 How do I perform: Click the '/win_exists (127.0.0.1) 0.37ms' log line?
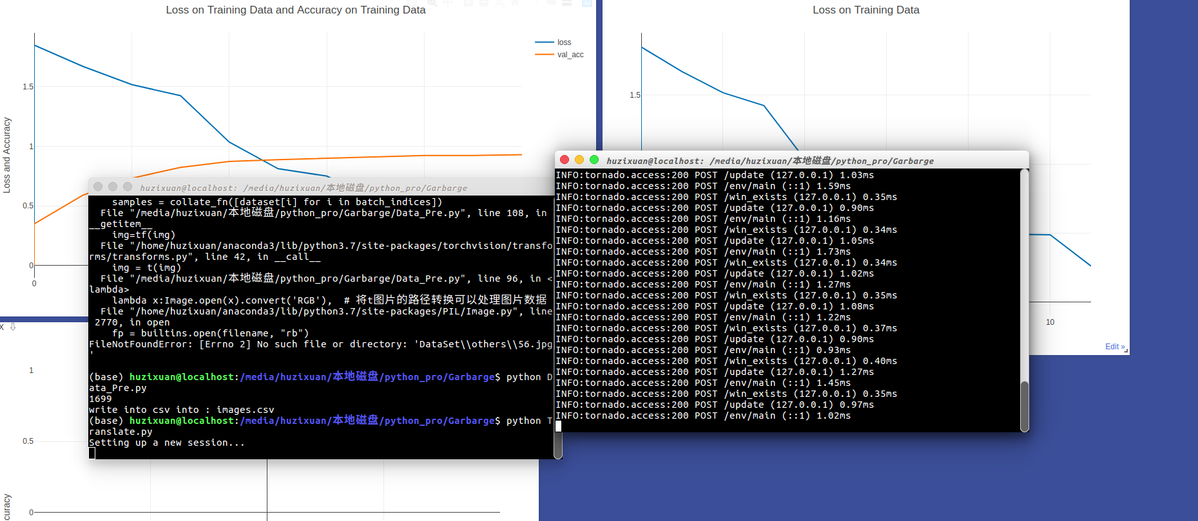tap(726, 328)
